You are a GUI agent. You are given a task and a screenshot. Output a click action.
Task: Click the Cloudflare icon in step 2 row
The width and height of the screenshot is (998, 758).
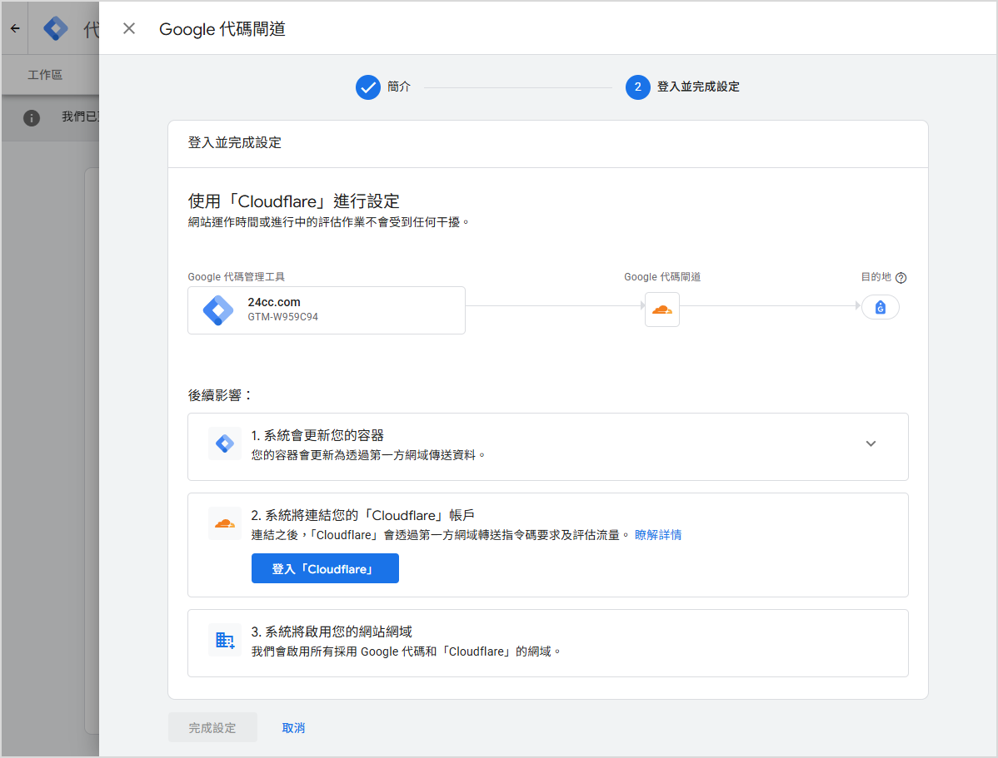click(225, 523)
